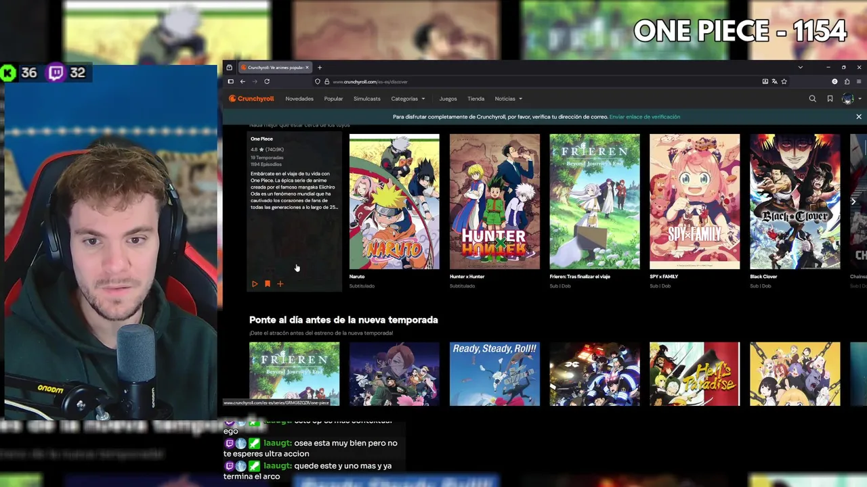Open the browser application menu
The image size is (867, 487).
coord(859,82)
